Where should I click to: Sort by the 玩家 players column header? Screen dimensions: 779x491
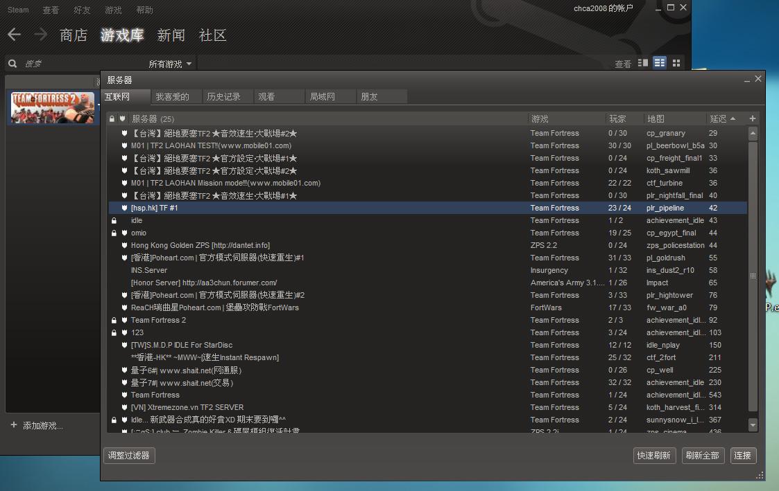point(625,118)
